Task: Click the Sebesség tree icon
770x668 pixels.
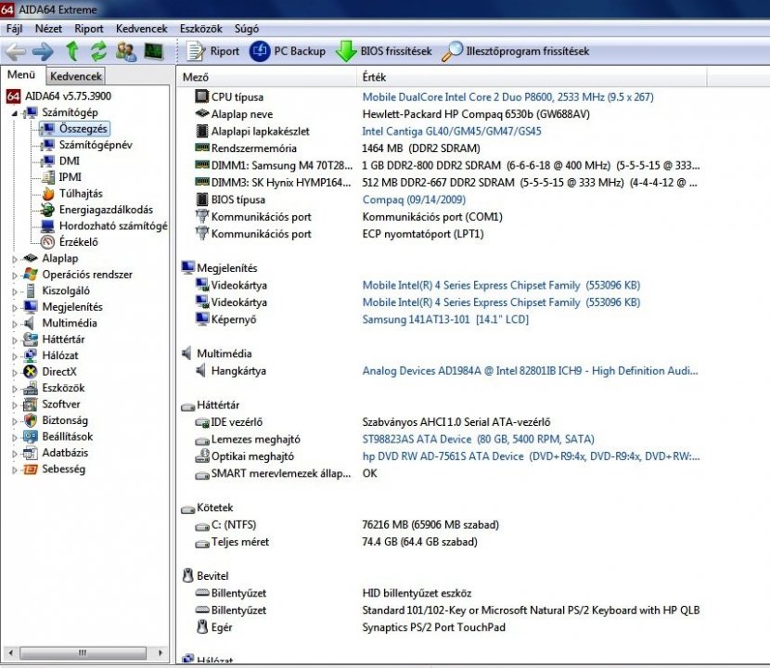Action: (x=31, y=469)
